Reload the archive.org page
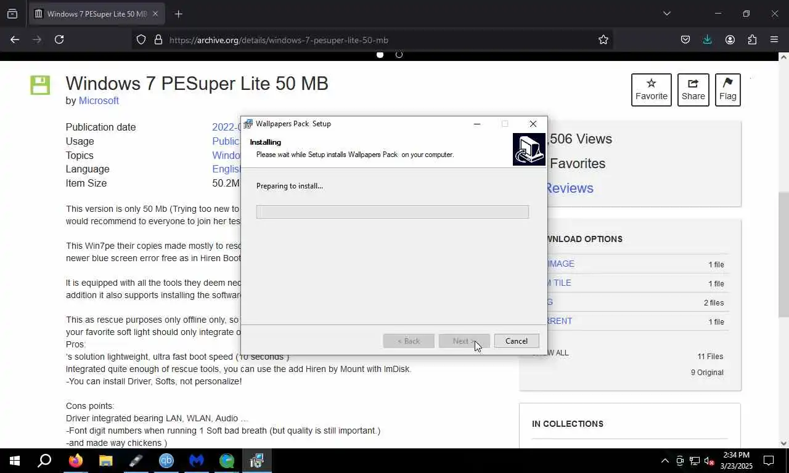789x473 pixels. point(59,39)
